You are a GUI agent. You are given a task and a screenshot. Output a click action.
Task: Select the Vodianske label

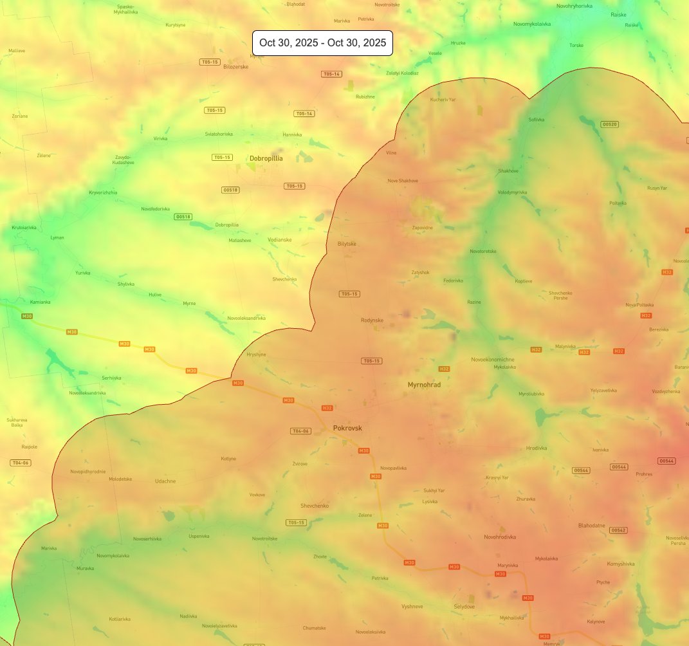(279, 240)
